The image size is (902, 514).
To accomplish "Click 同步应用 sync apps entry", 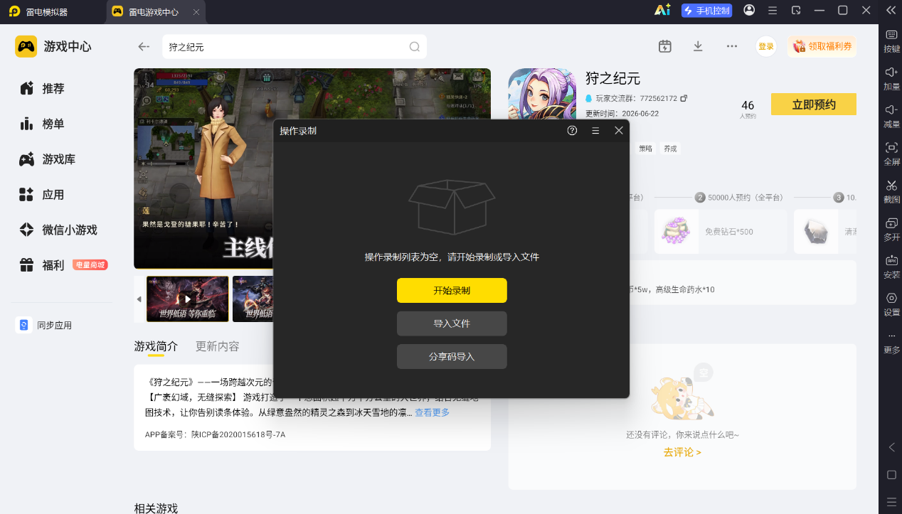I will [44, 325].
